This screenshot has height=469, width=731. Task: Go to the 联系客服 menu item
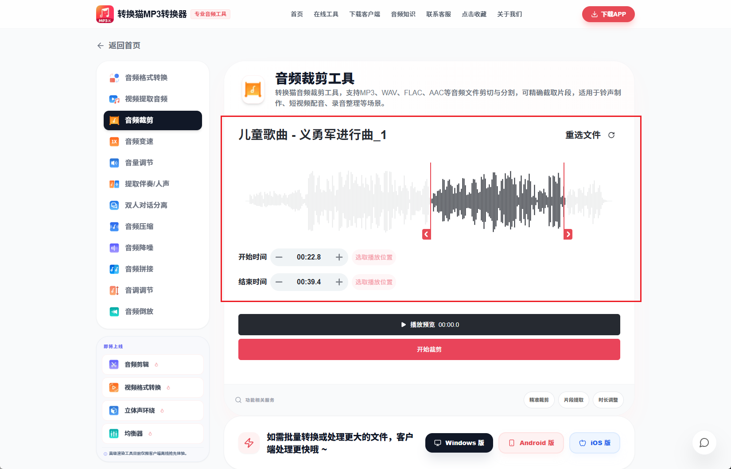point(438,14)
